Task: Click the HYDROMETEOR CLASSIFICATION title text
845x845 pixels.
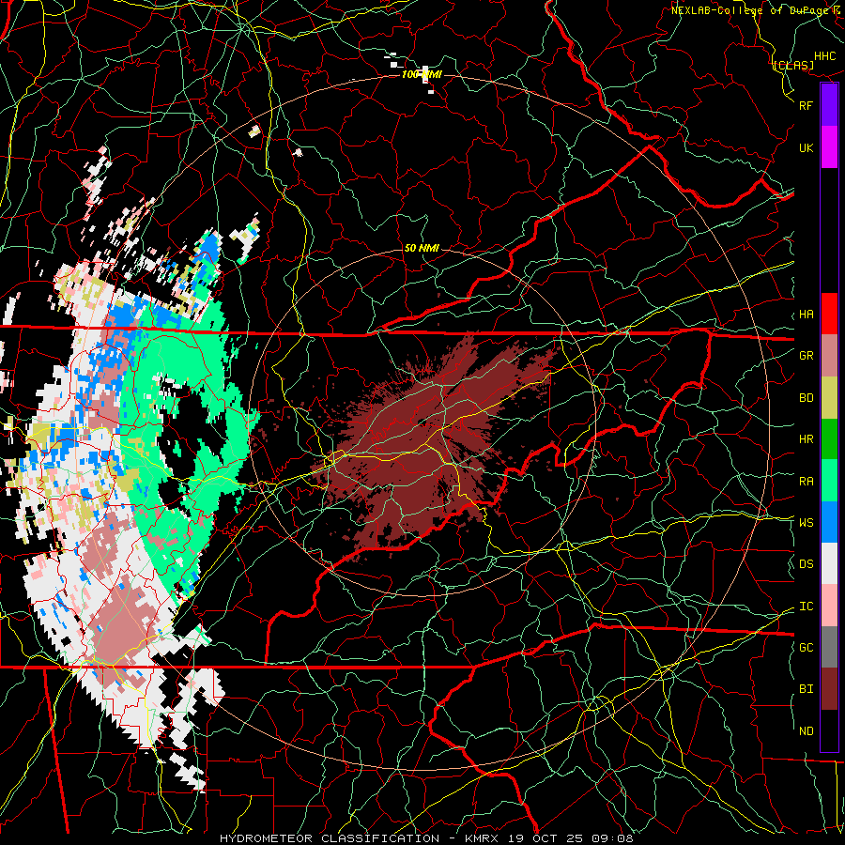Action: tap(330, 838)
